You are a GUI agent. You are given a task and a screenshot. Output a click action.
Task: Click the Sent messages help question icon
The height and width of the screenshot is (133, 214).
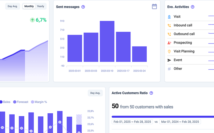tap(83, 7)
